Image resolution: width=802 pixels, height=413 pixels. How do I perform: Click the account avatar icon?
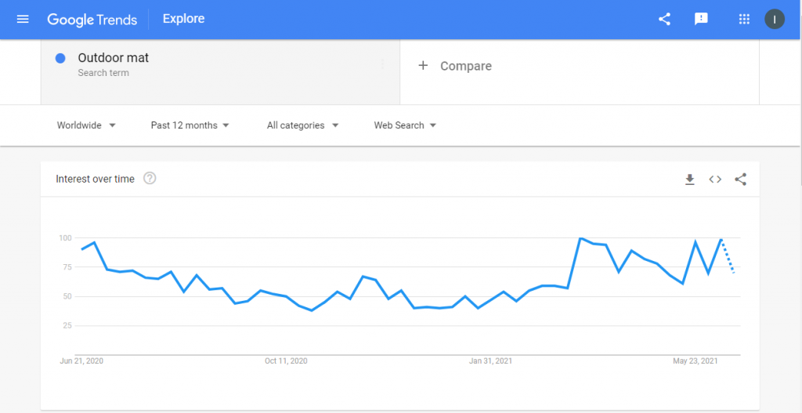pos(775,20)
